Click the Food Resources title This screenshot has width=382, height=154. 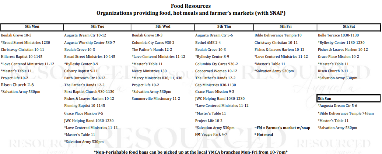(x=191, y=6)
